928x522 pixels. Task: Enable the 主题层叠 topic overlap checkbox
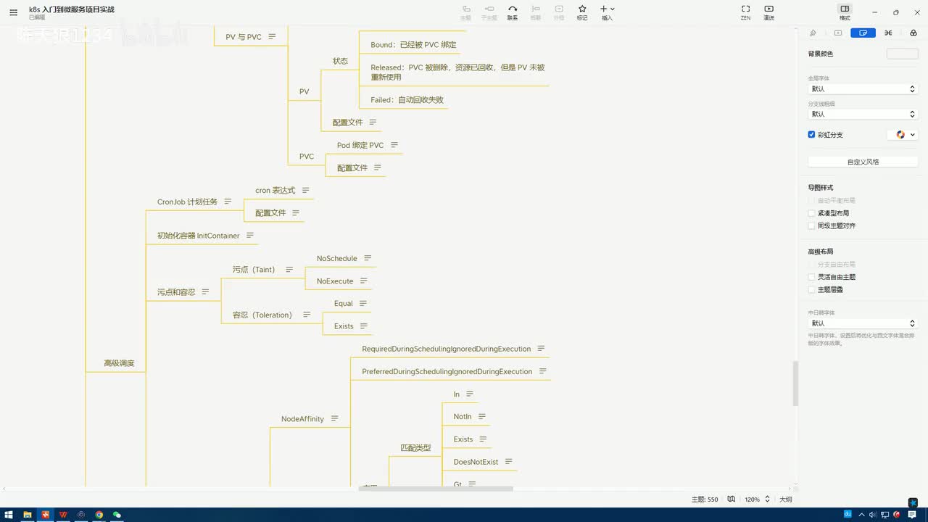(x=812, y=289)
